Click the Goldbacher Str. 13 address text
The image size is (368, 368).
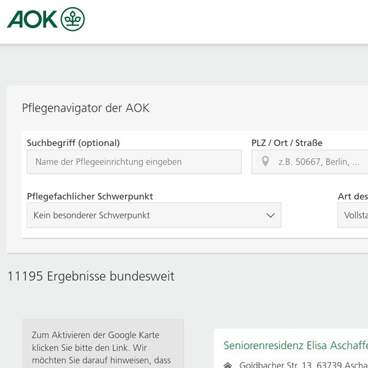304,365
